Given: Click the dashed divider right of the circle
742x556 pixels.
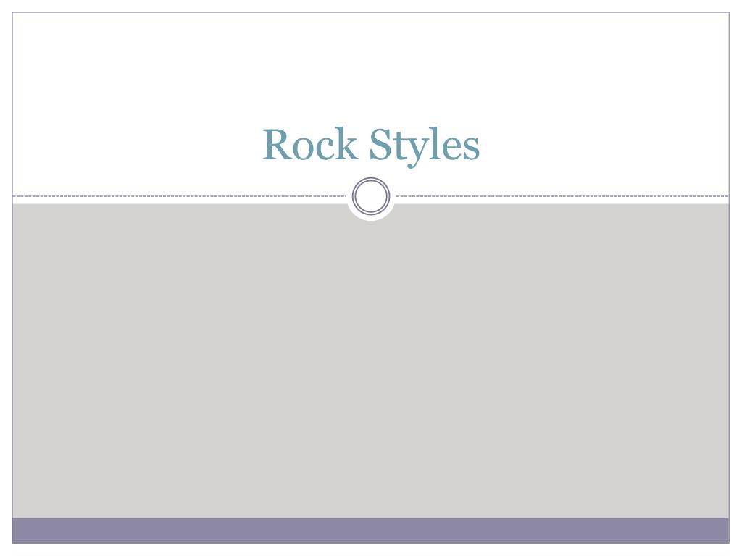Looking at the screenshot, I should 562,195.
